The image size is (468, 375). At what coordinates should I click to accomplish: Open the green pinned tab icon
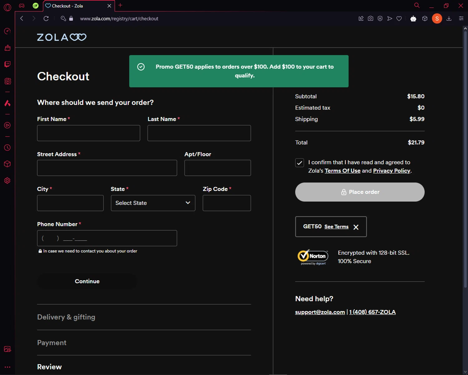pyautogui.click(x=36, y=6)
